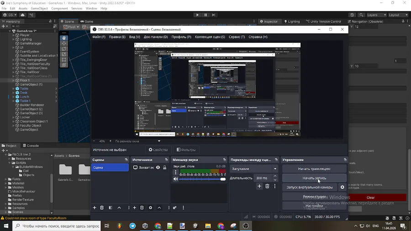Remove the scene transition with trash icon
411x231 pixels.
click(x=267, y=186)
